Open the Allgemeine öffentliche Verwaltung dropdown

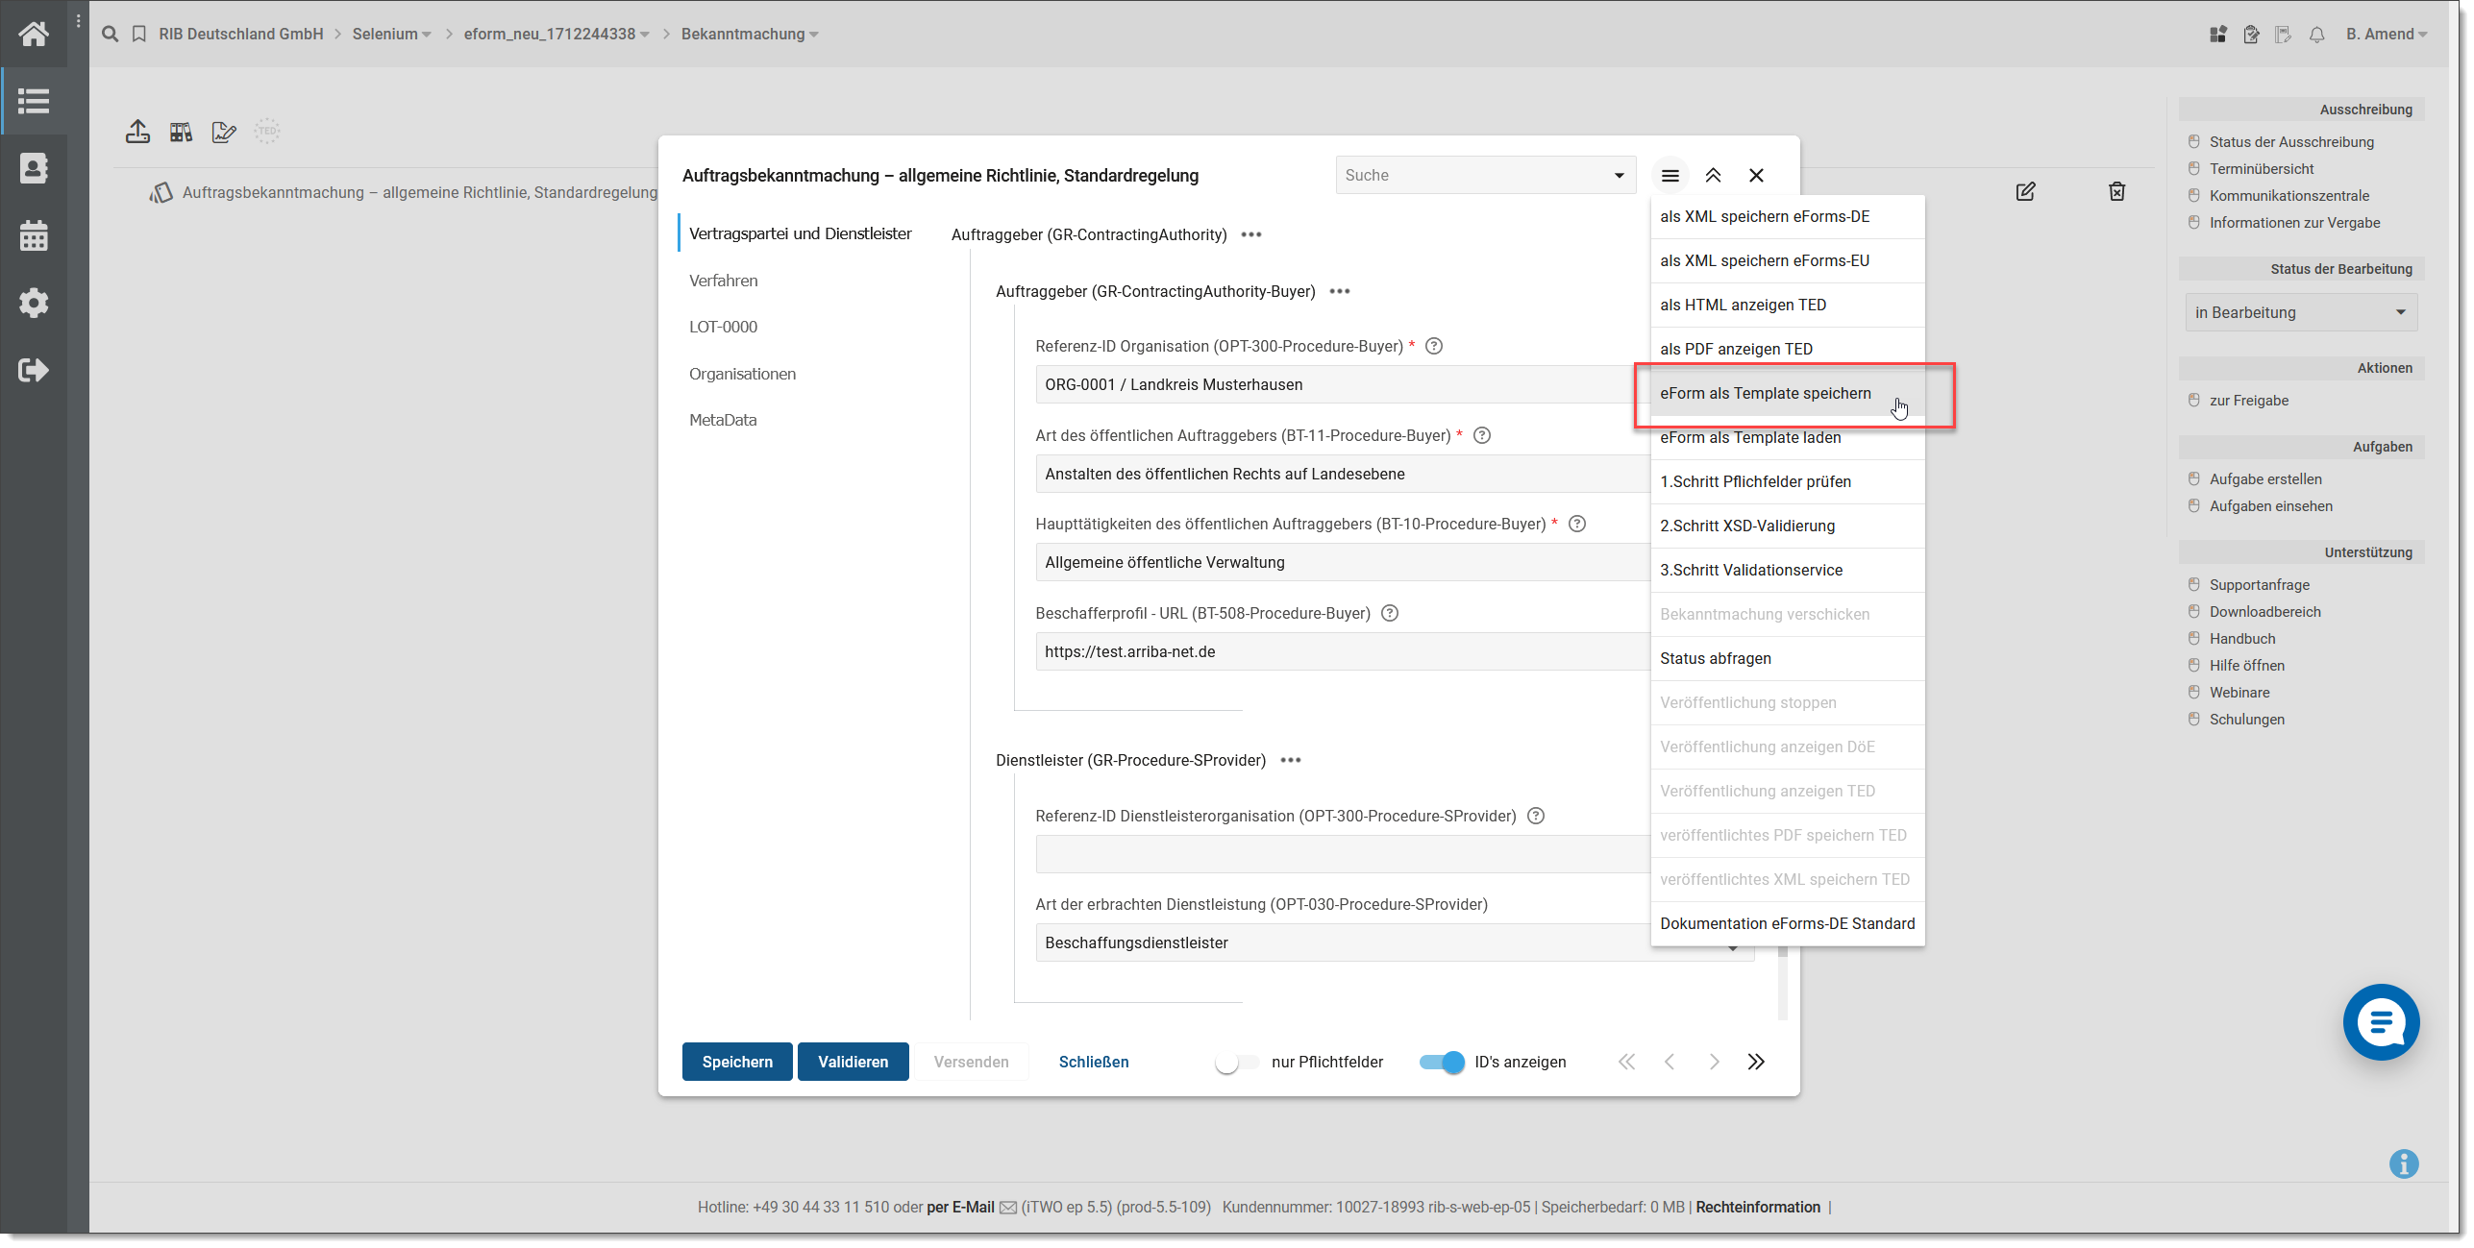[1343, 562]
